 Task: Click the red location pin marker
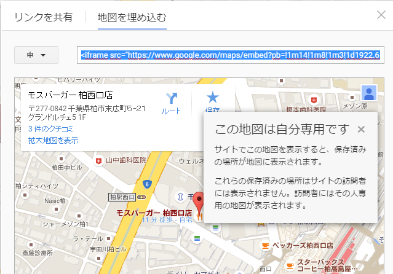point(199,202)
